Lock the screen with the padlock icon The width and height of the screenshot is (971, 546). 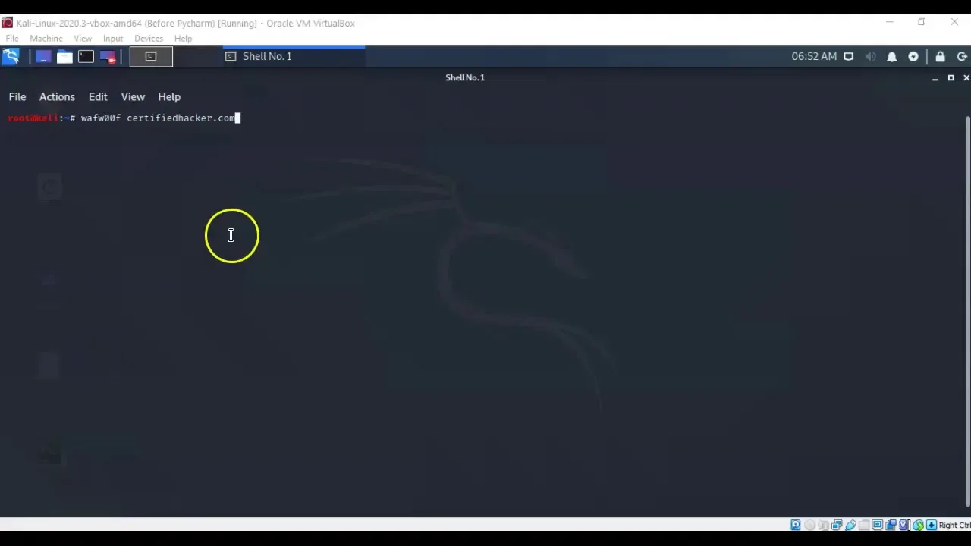[x=941, y=56]
